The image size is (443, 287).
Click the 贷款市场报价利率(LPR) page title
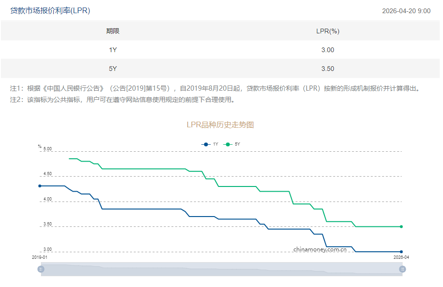[x=50, y=10]
